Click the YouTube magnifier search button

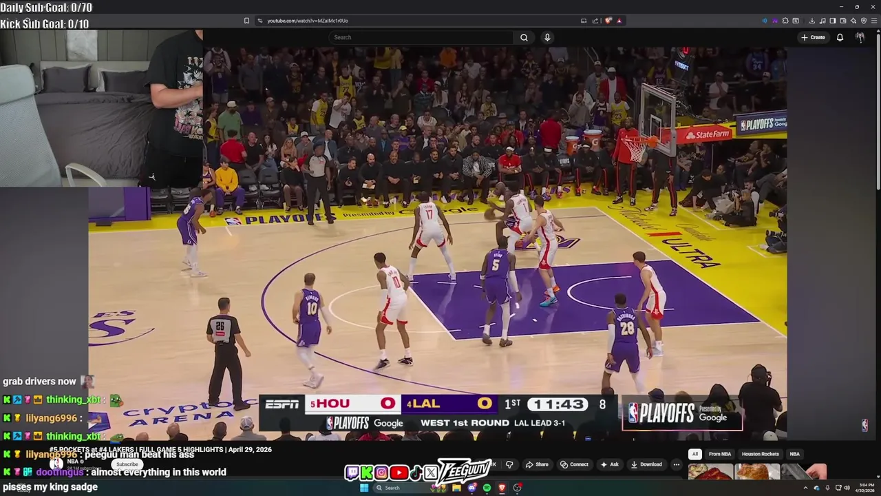(524, 37)
